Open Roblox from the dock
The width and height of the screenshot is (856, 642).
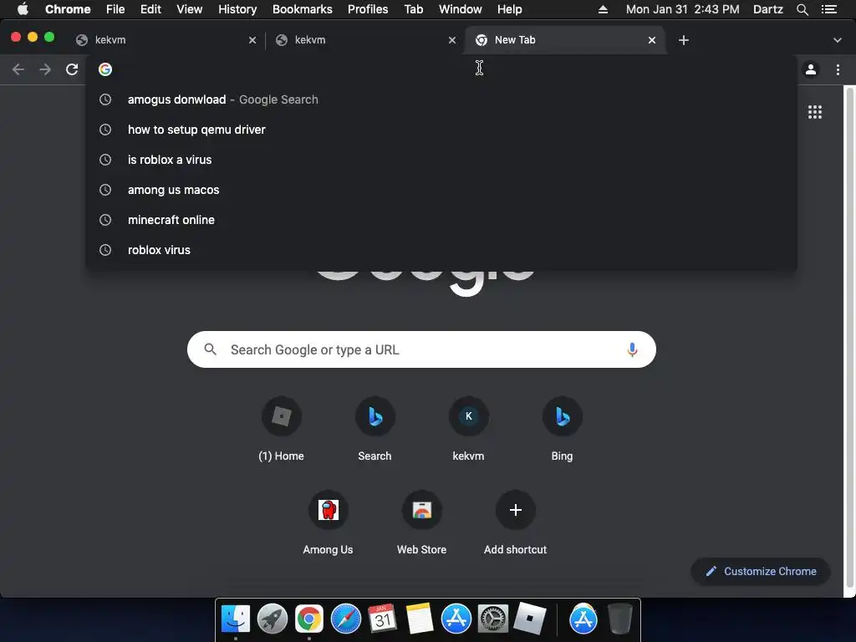529,619
